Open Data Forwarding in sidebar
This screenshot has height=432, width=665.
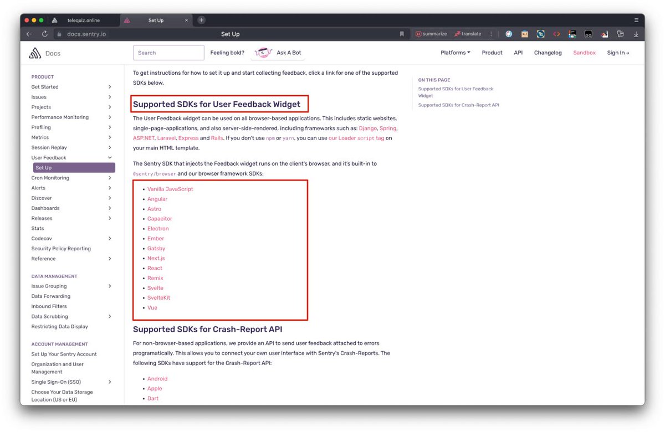tap(51, 296)
